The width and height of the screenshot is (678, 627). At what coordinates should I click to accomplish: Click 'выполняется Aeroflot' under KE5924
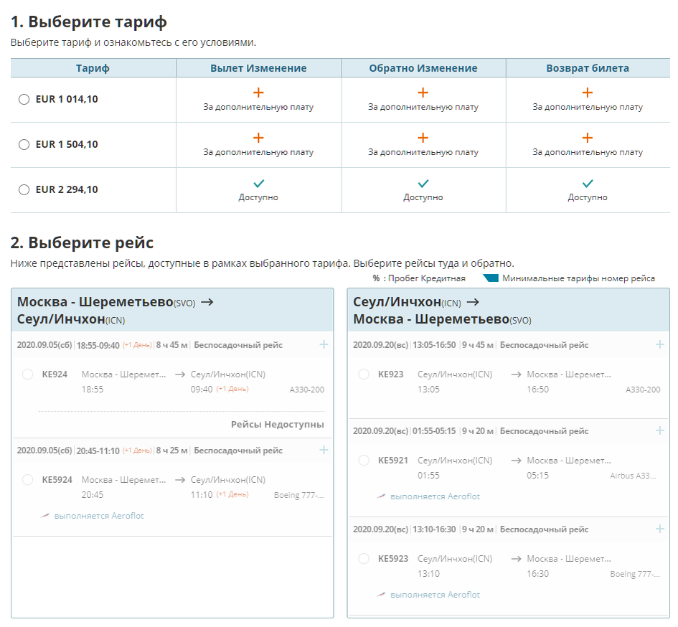coord(99,515)
